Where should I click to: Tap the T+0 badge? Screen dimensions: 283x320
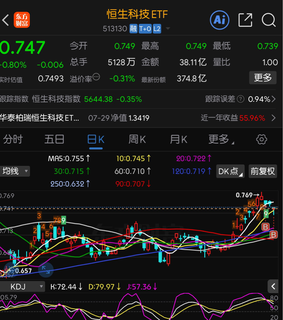[x=145, y=28]
